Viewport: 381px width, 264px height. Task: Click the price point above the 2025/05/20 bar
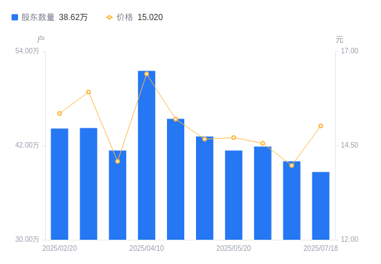(233, 138)
